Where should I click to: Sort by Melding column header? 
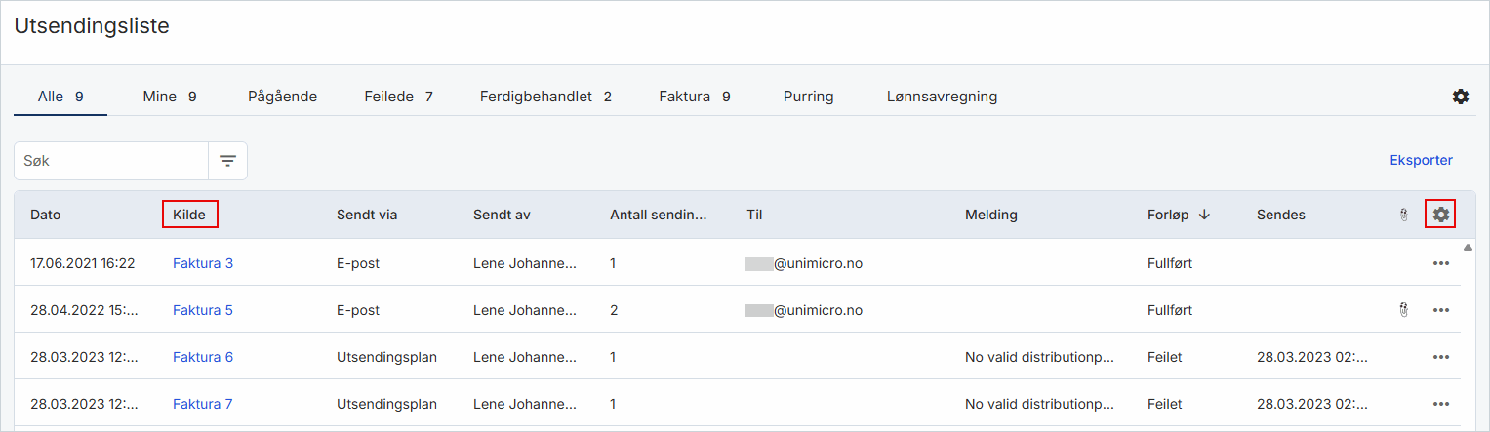click(991, 215)
